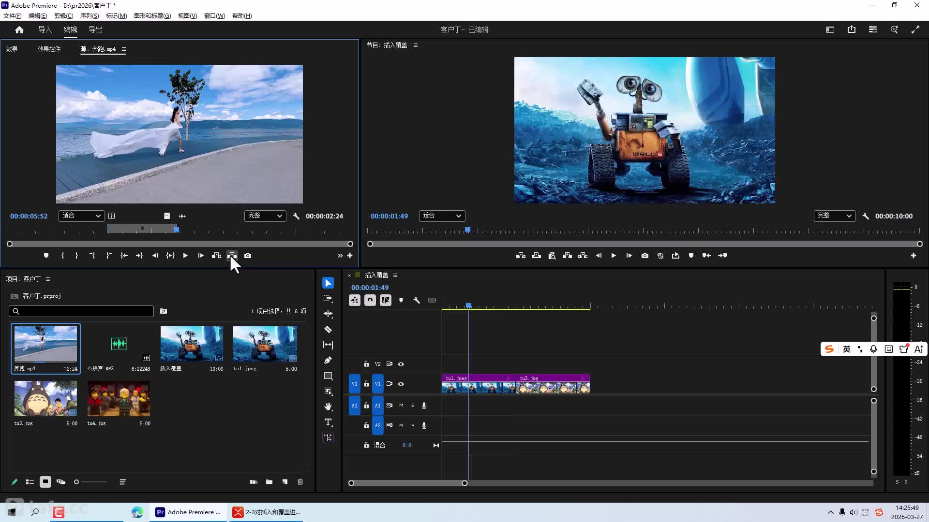Export frame from the Source monitor
This screenshot has width=929, height=522.
[x=248, y=256]
